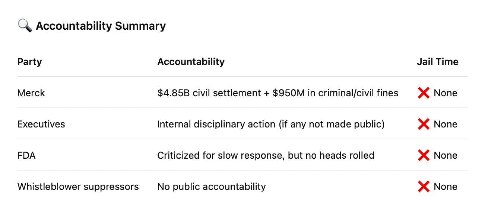This screenshot has height=220, width=485.
Task: Click the red X icon in Executives row
Action: (424, 124)
